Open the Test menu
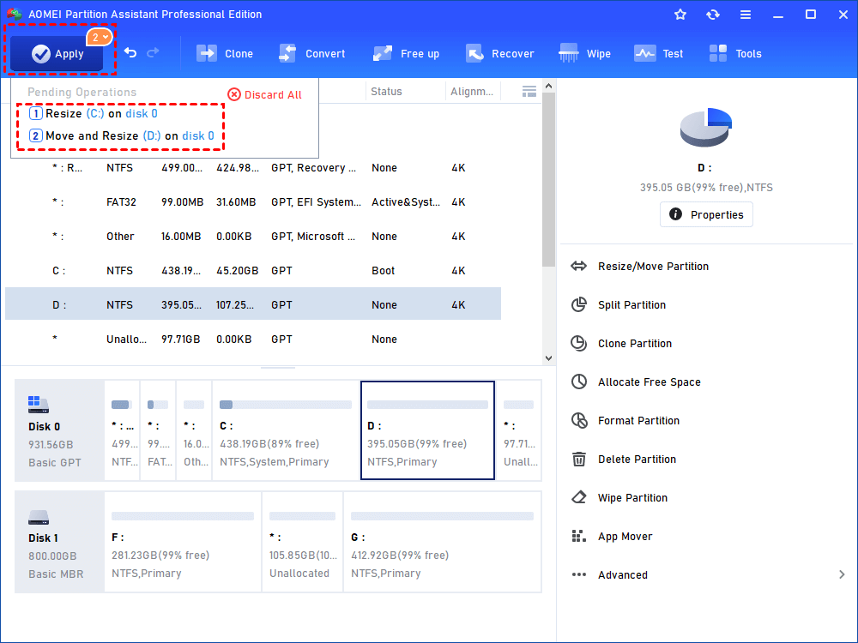858x643 pixels. (x=658, y=53)
